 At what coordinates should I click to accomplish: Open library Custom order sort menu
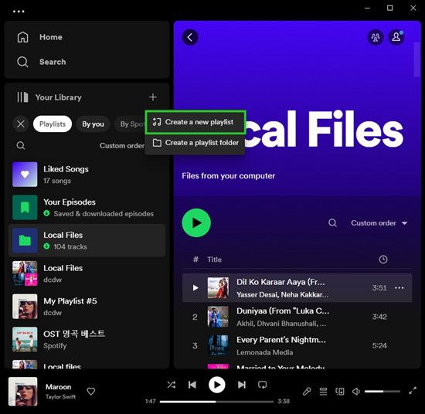tap(121, 146)
